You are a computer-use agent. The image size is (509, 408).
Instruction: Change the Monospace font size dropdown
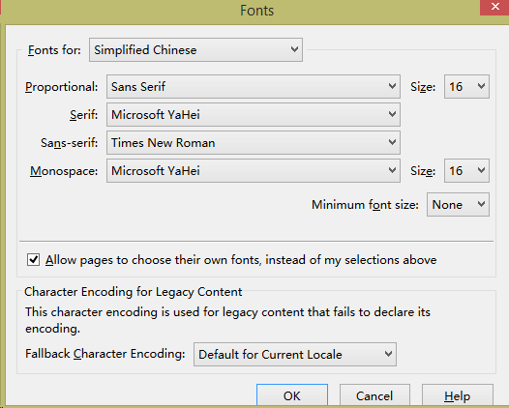coord(466,170)
